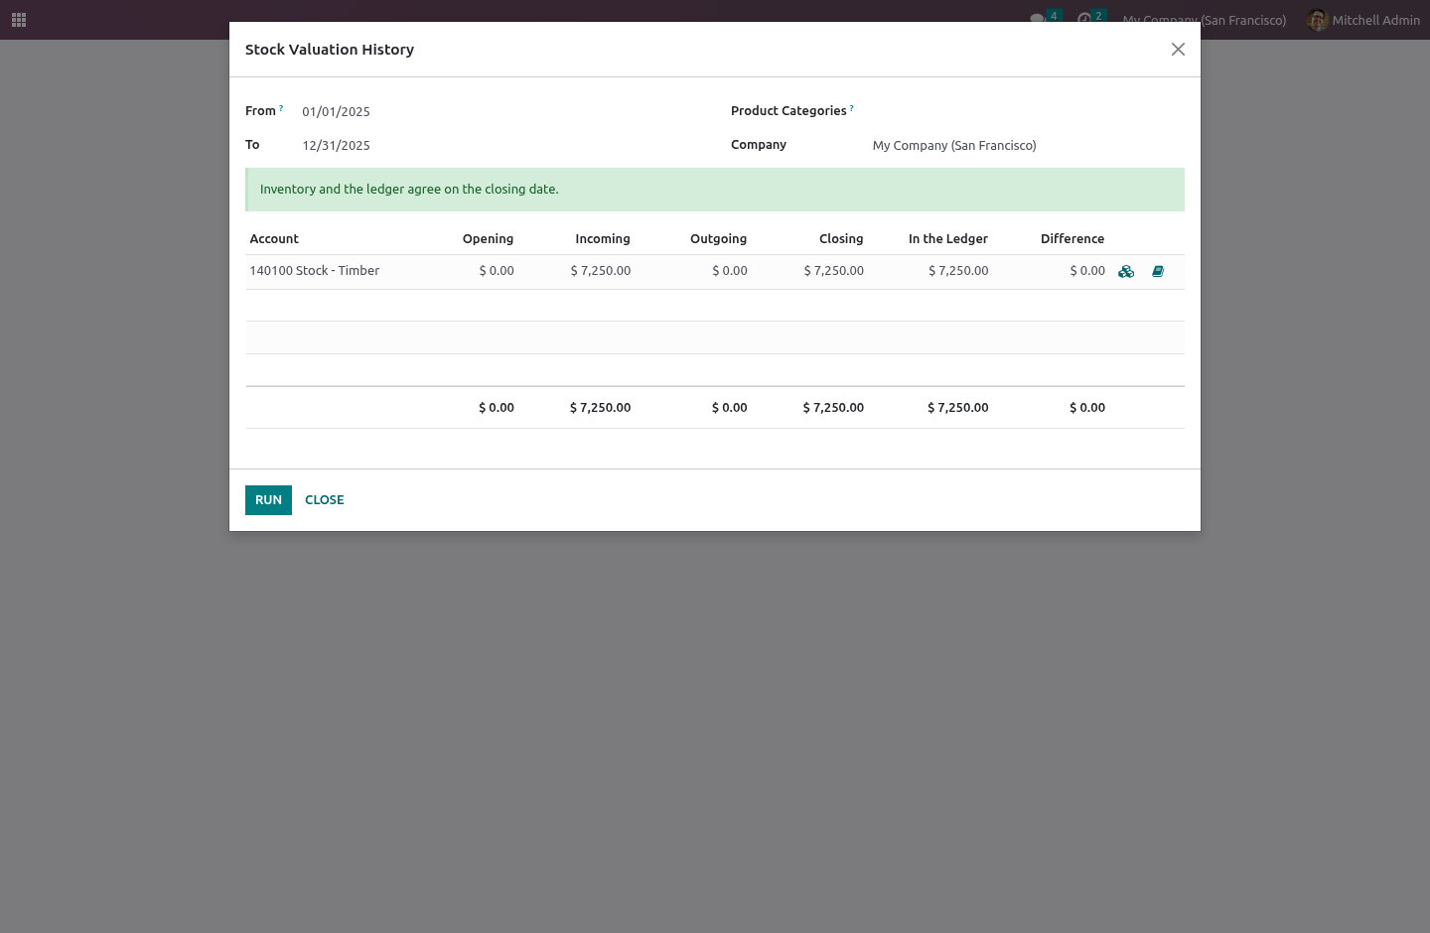Click the Opening column header
1430x933 pixels.
(488, 239)
